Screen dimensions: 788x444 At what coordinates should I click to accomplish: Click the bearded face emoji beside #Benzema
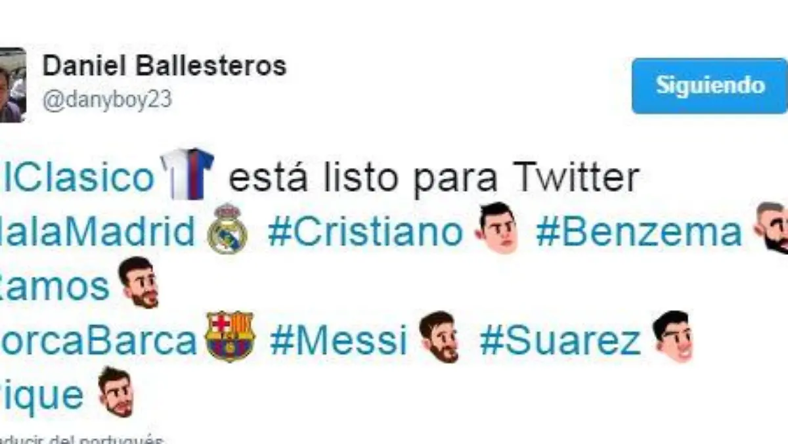(772, 228)
